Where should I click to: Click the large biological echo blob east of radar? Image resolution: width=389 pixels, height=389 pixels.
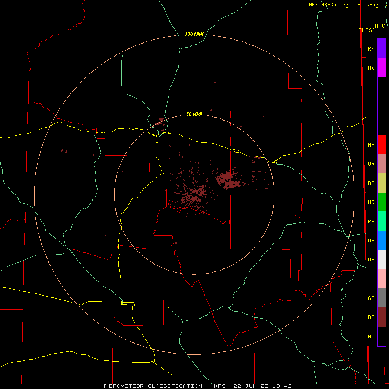pos(229,180)
